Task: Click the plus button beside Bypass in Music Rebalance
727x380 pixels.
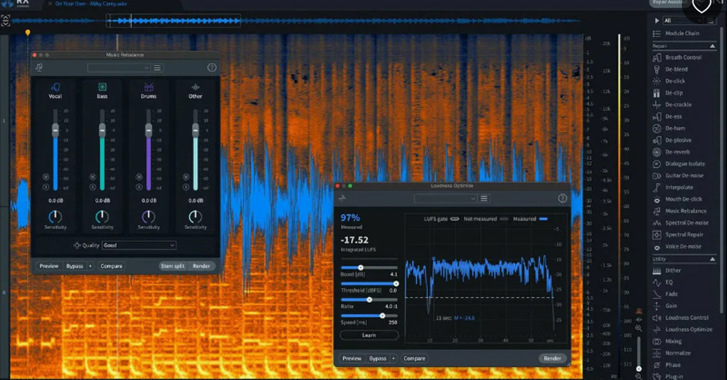Action: coord(90,266)
